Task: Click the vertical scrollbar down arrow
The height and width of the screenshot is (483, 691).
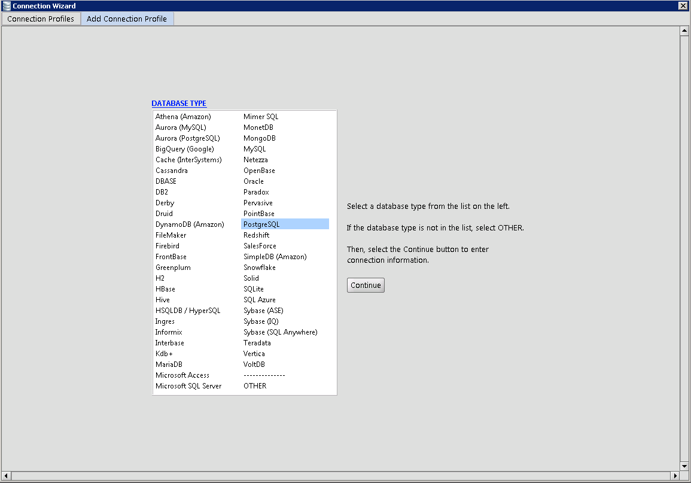Action: (684, 466)
